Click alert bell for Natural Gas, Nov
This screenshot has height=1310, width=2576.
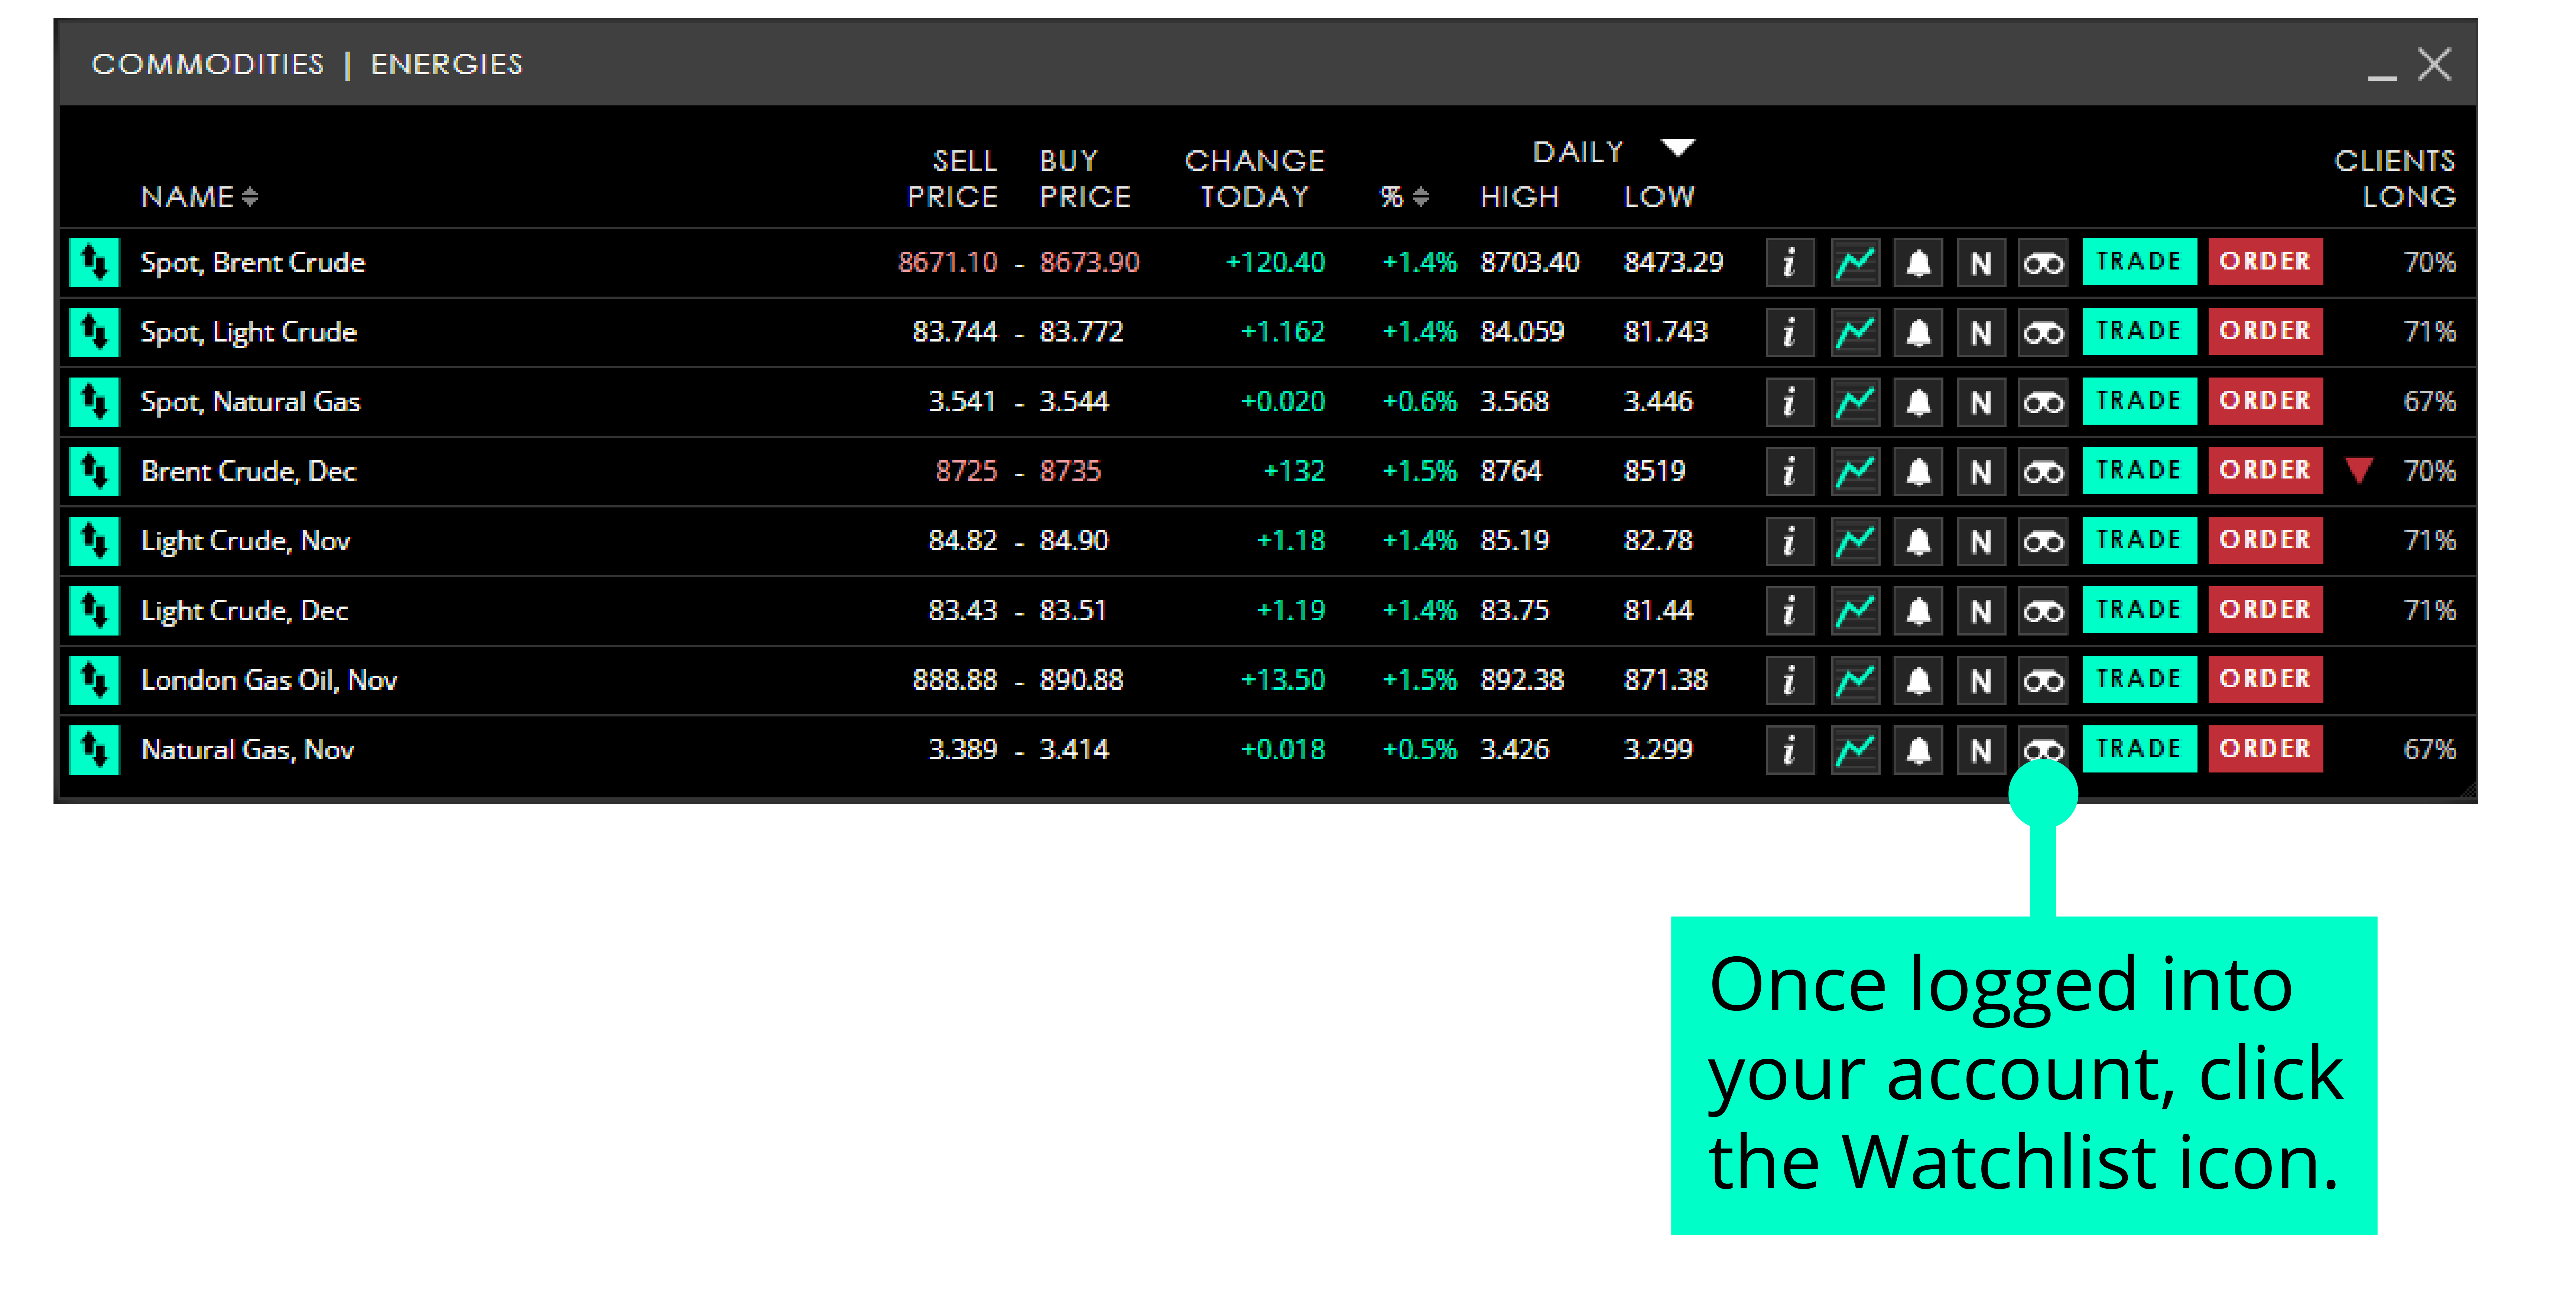1918,749
